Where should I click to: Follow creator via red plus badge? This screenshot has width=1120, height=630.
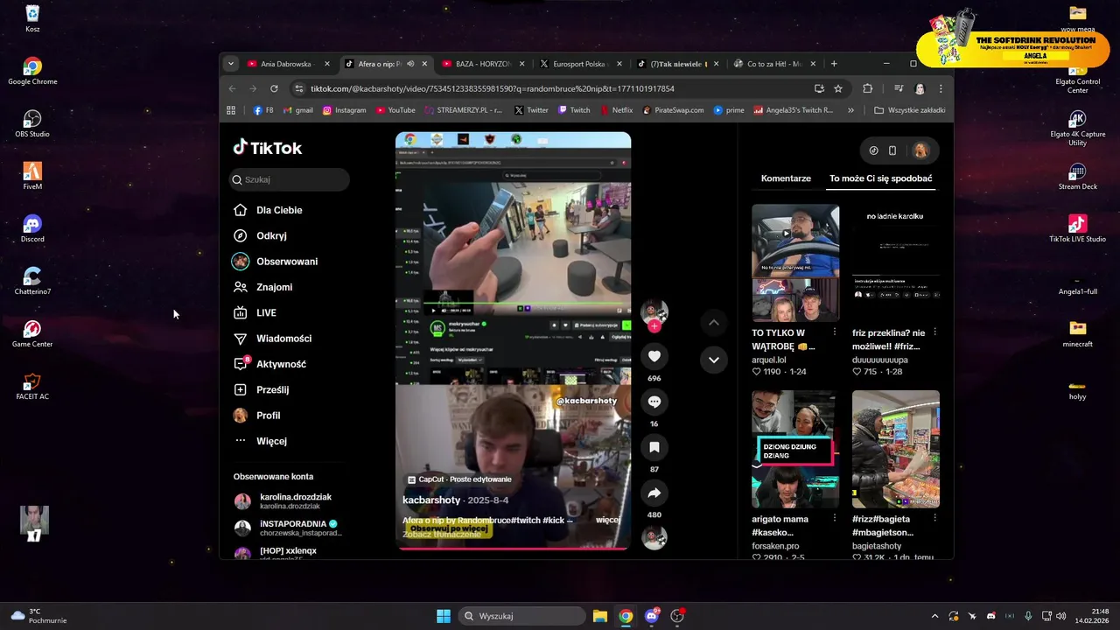[654, 326]
